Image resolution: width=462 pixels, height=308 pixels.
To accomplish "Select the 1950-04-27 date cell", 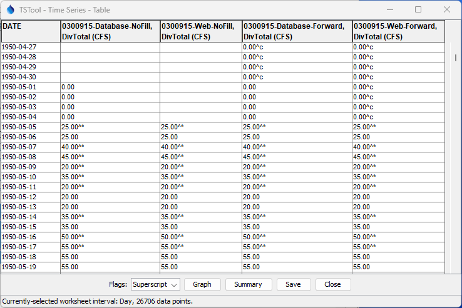I will tap(31, 47).
